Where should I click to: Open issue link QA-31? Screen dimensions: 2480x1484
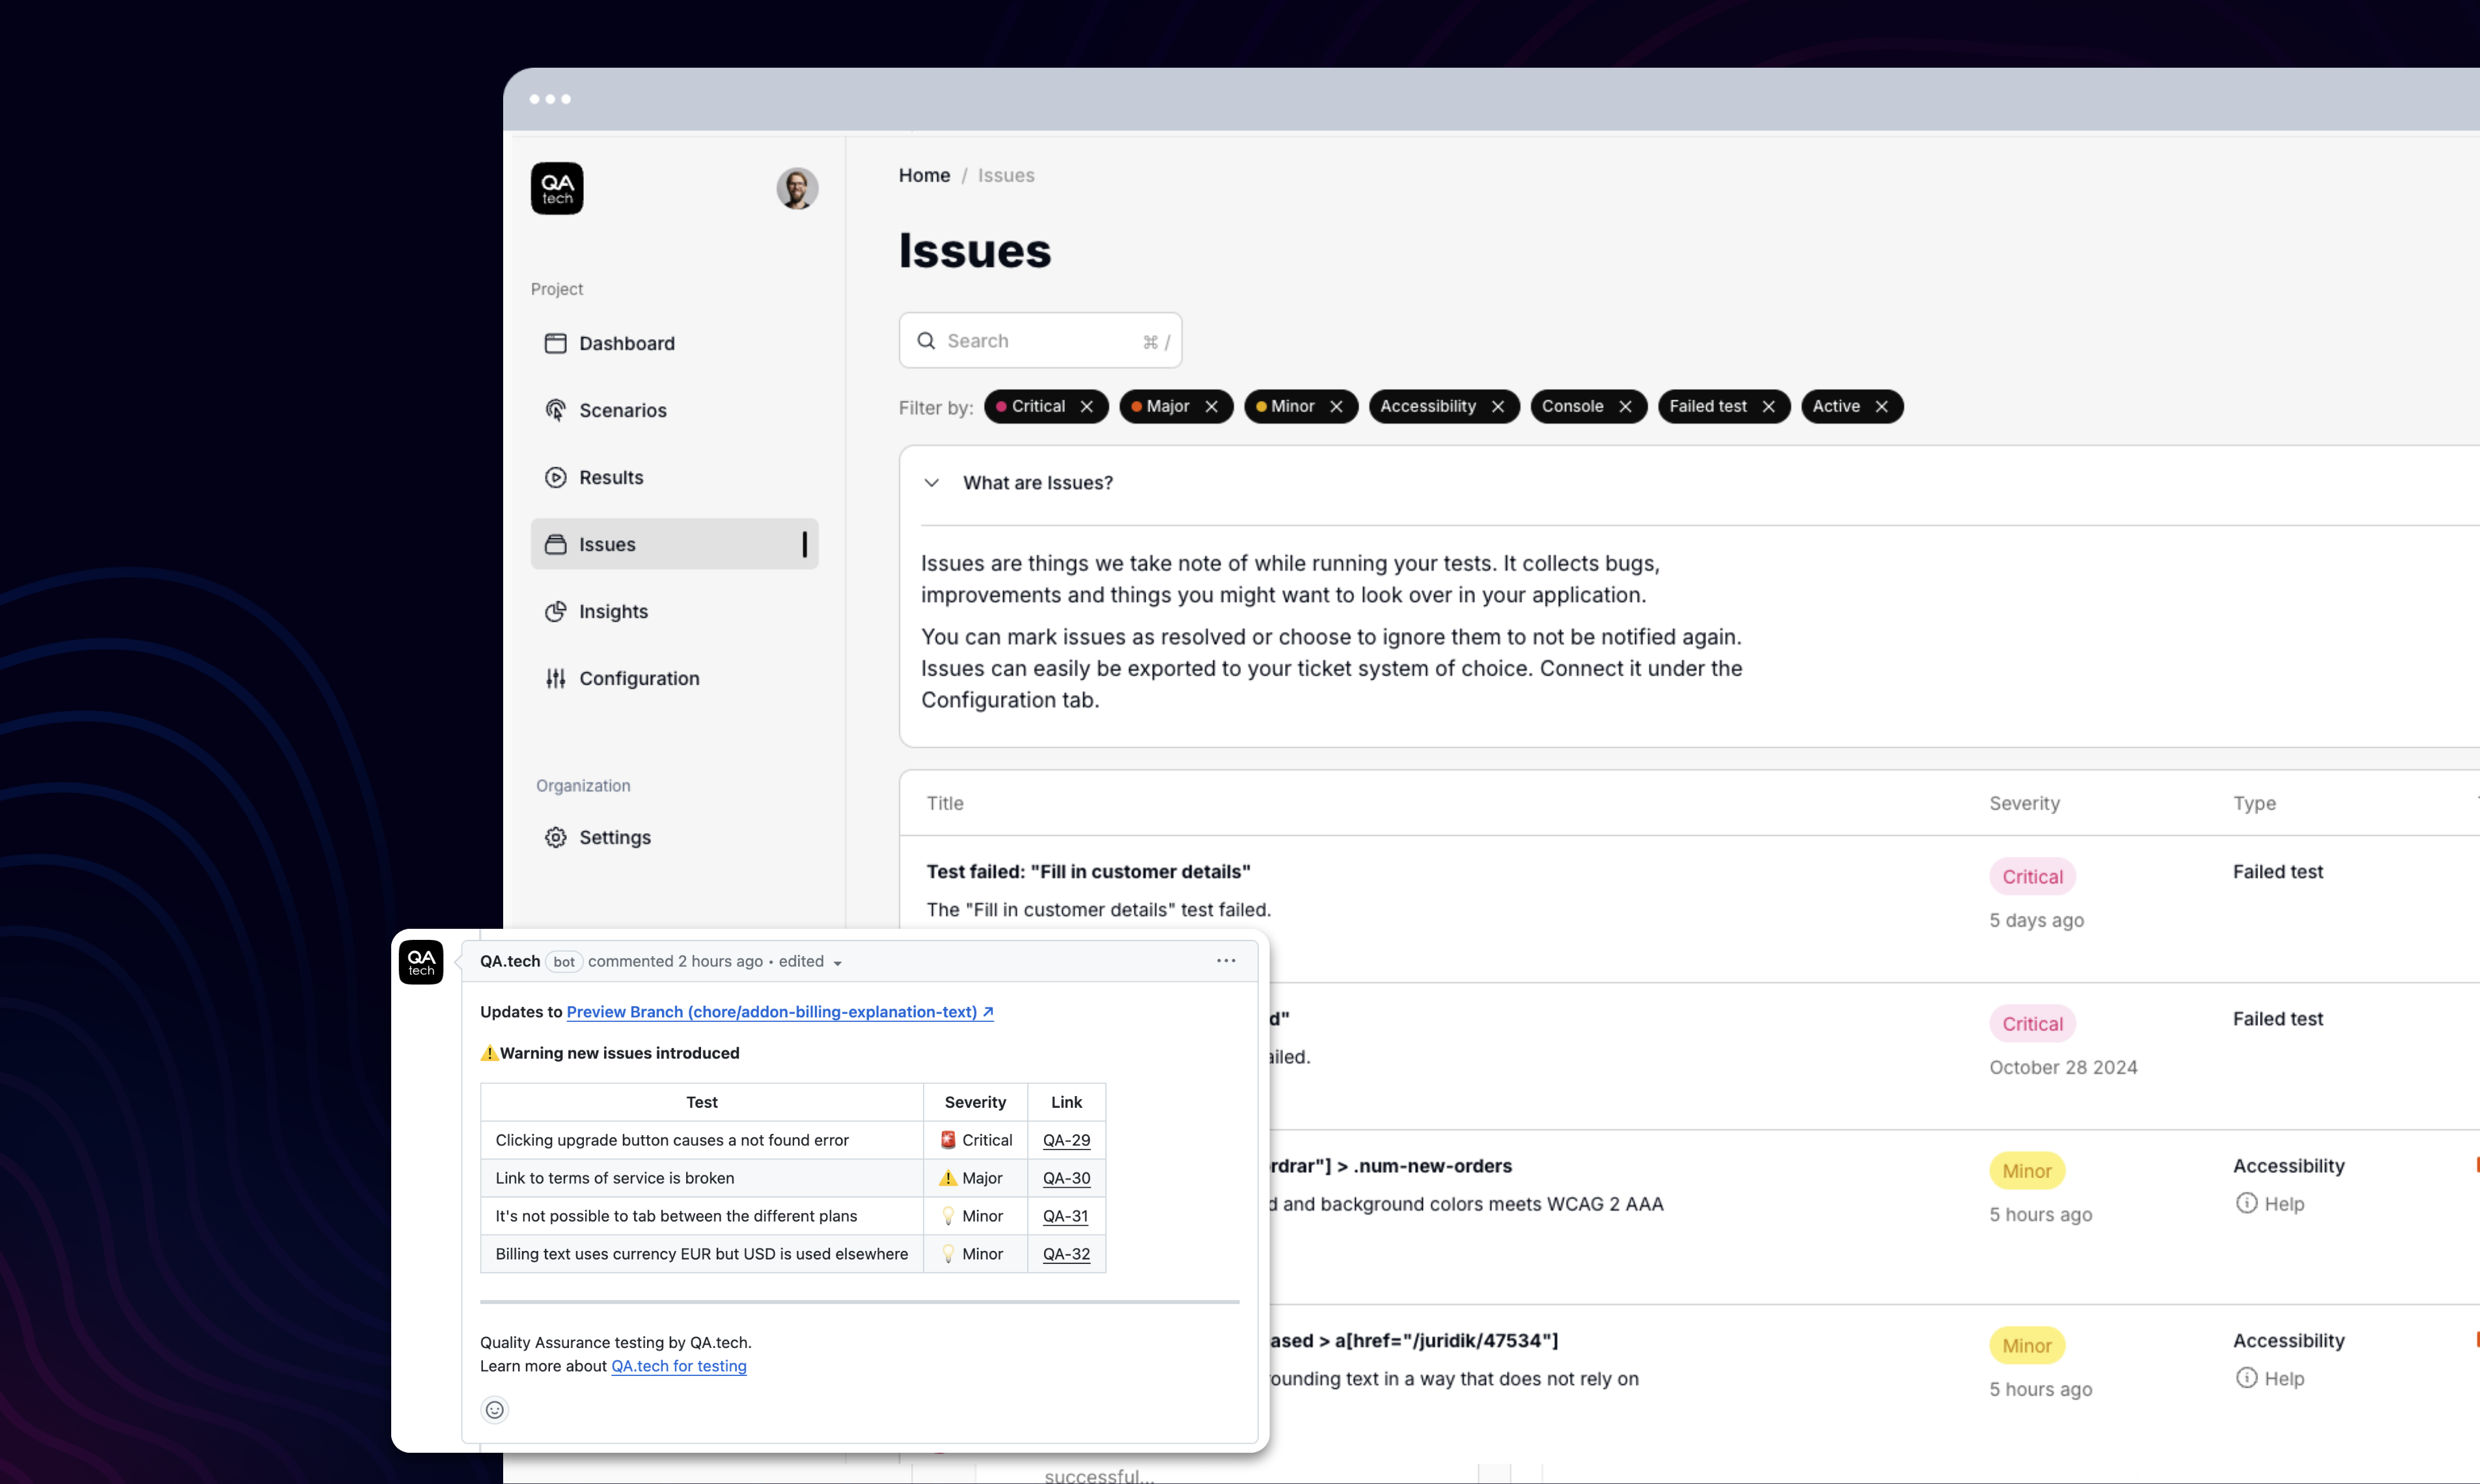coord(1065,1216)
